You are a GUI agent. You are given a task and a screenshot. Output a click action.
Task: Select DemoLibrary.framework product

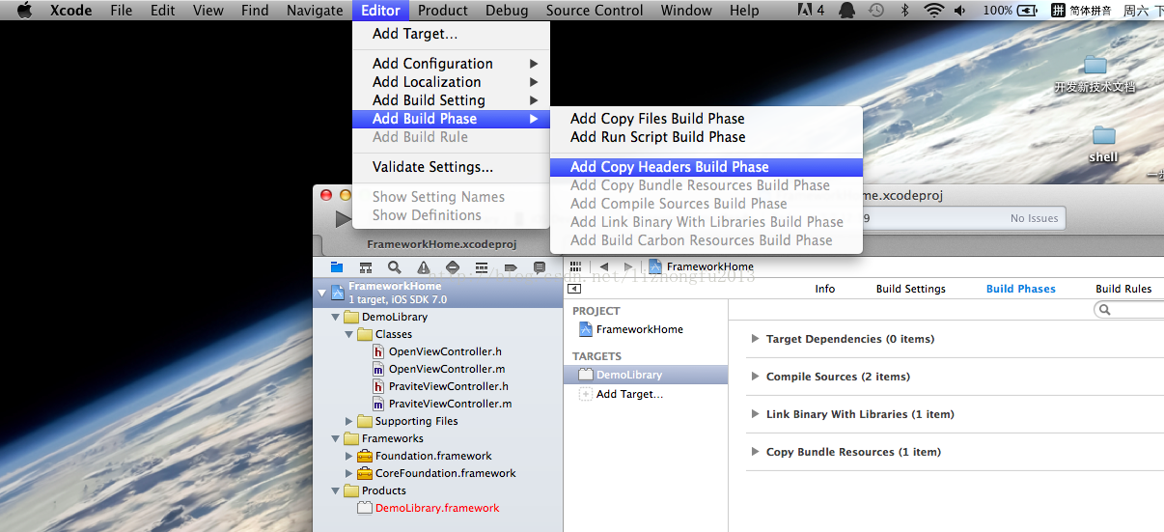438,508
